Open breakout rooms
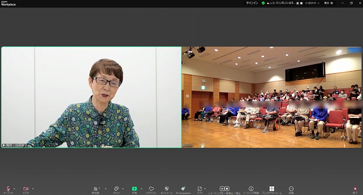Viewport: 363px width, 195px height. click(x=271, y=188)
